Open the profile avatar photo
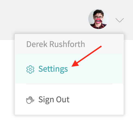The image size is (133, 128). tap(98, 19)
